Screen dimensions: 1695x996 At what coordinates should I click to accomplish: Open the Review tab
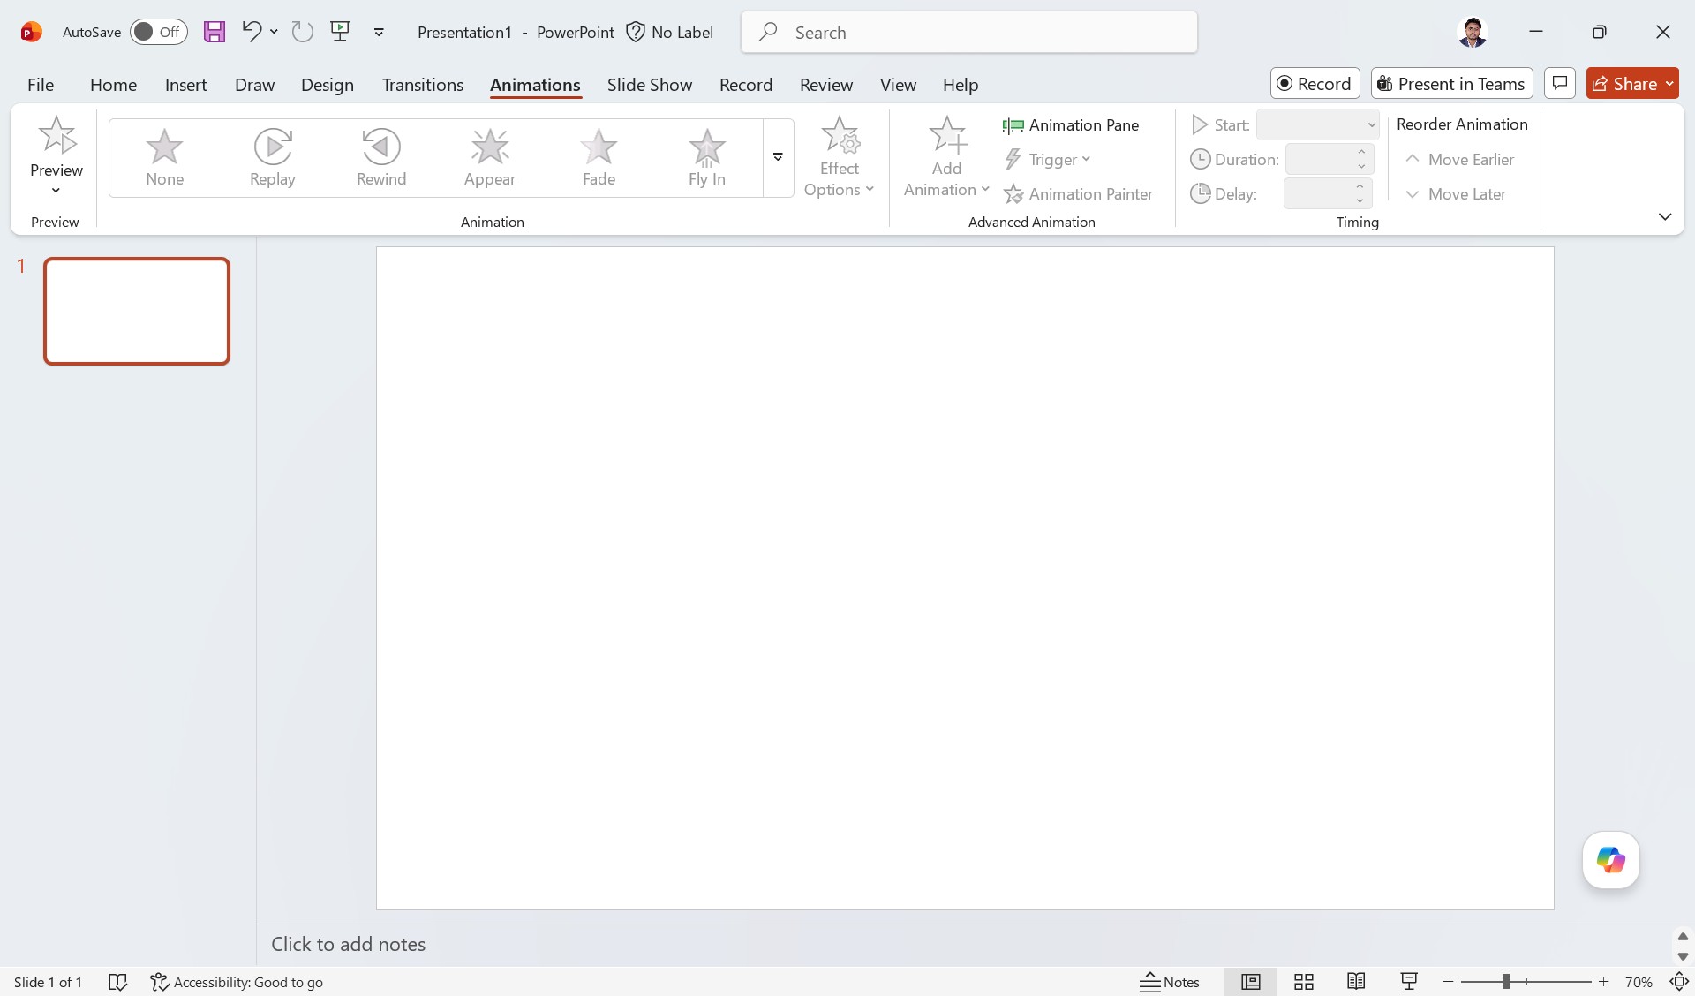click(x=825, y=85)
